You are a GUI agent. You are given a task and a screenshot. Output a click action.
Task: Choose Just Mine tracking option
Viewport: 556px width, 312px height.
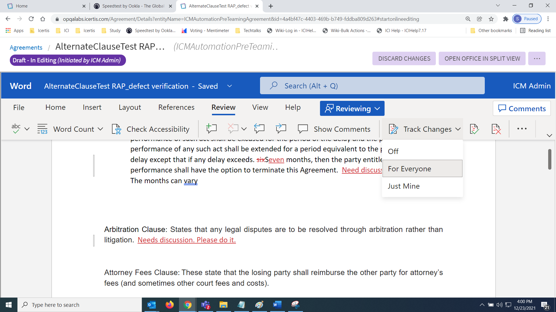click(404, 186)
